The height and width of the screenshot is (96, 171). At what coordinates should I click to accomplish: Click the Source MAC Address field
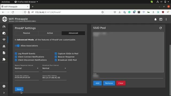coord(54,78)
